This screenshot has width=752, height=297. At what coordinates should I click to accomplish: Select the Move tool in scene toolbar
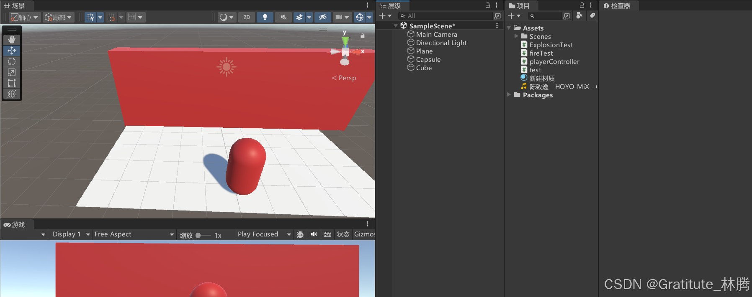12,51
